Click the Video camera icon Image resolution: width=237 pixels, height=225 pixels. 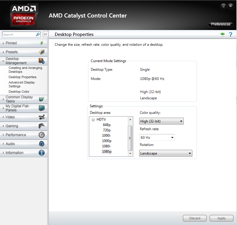42,117
